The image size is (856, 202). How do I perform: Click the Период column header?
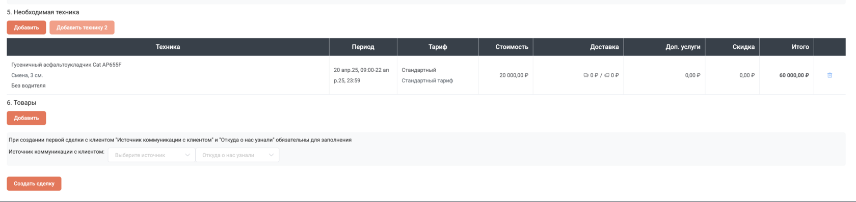(x=363, y=47)
